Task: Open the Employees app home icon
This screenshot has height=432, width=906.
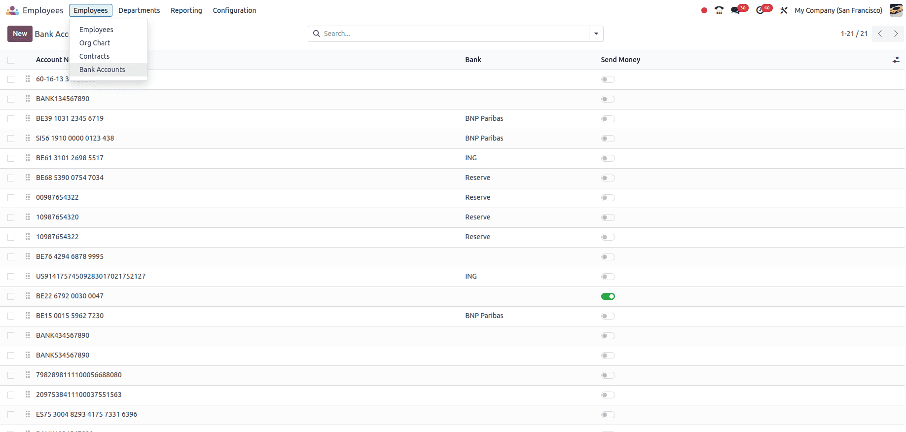Action: (x=12, y=10)
